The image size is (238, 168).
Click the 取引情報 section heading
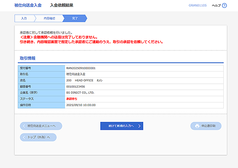pos(27,58)
